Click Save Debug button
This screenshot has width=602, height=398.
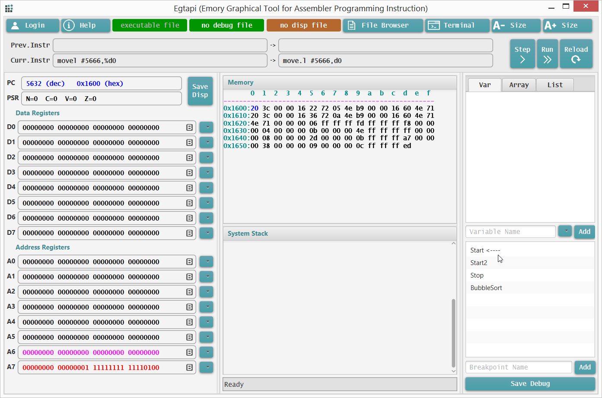tap(530, 384)
